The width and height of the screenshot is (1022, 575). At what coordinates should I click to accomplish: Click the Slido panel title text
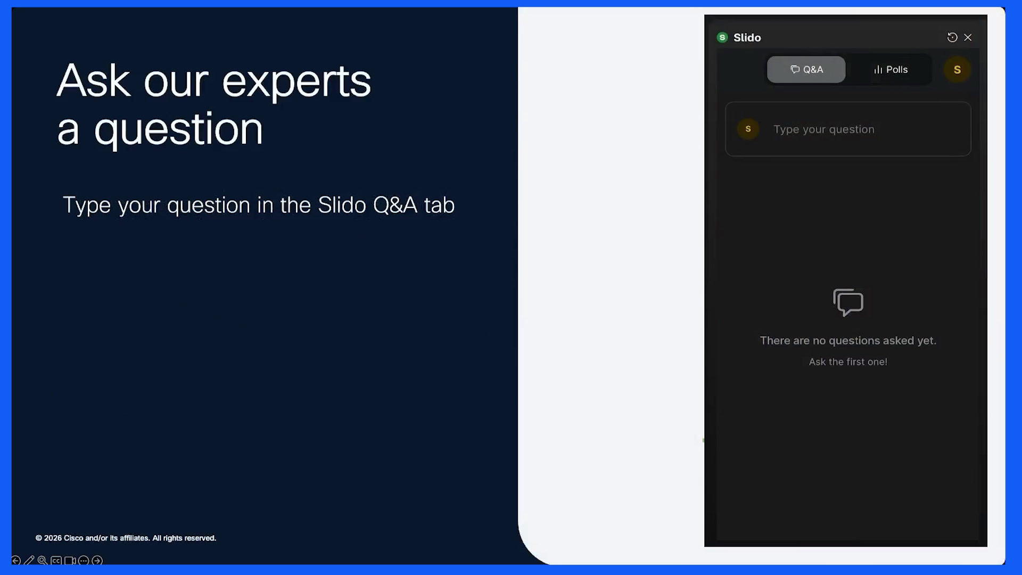(x=747, y=37)
